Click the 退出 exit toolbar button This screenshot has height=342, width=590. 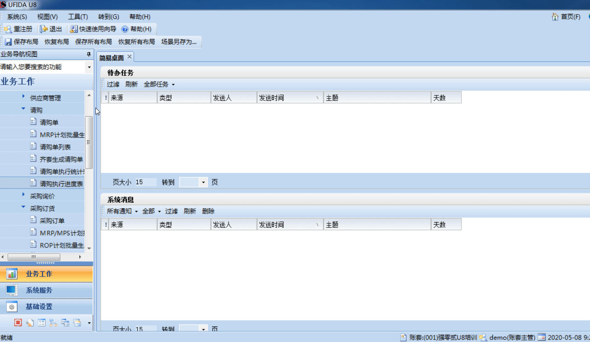pos(51,29)
